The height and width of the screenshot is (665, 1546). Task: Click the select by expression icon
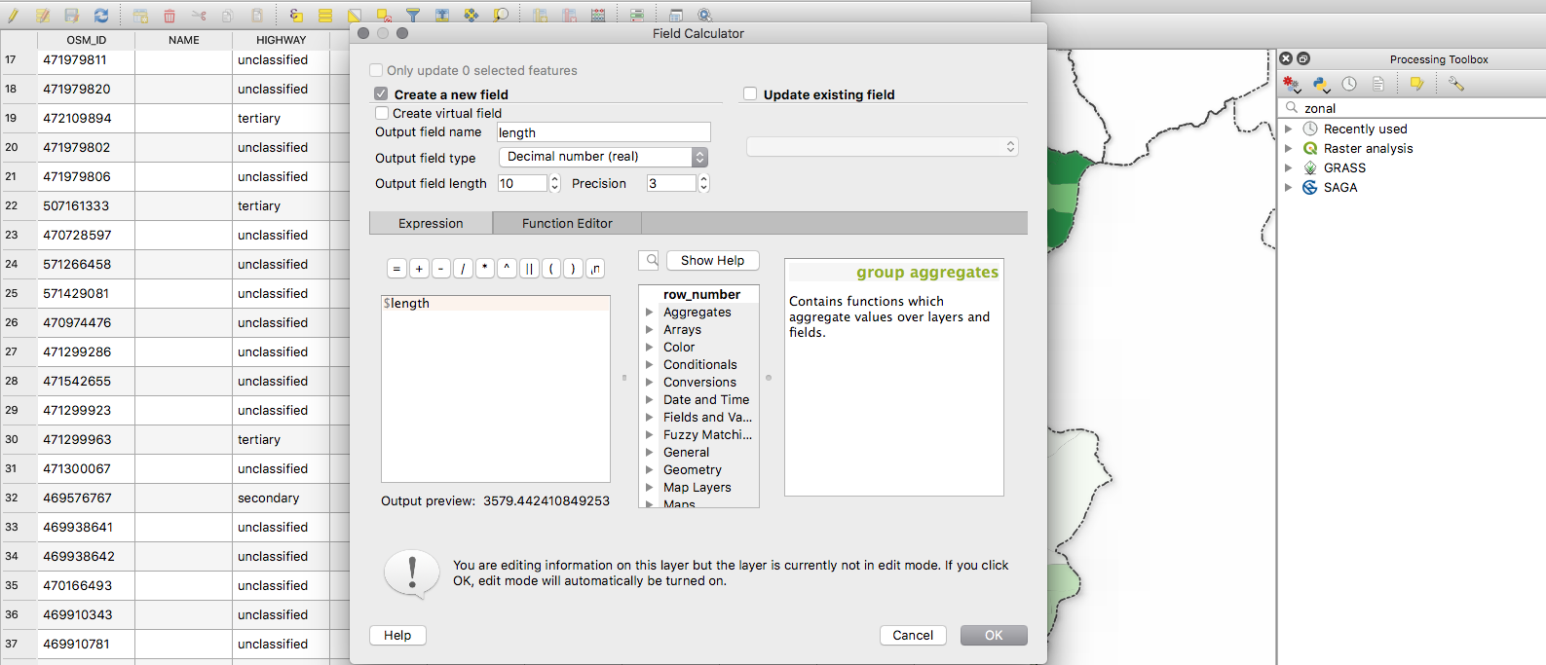(296, 16)
